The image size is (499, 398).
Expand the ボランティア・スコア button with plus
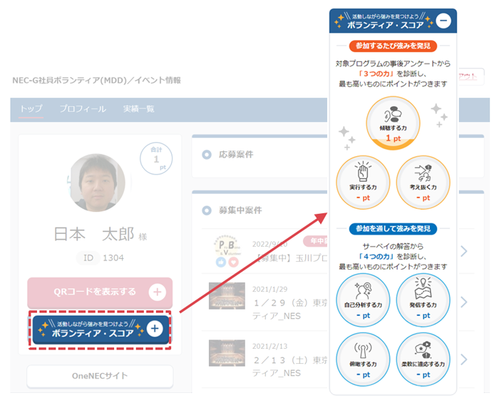tap(155, 329)
